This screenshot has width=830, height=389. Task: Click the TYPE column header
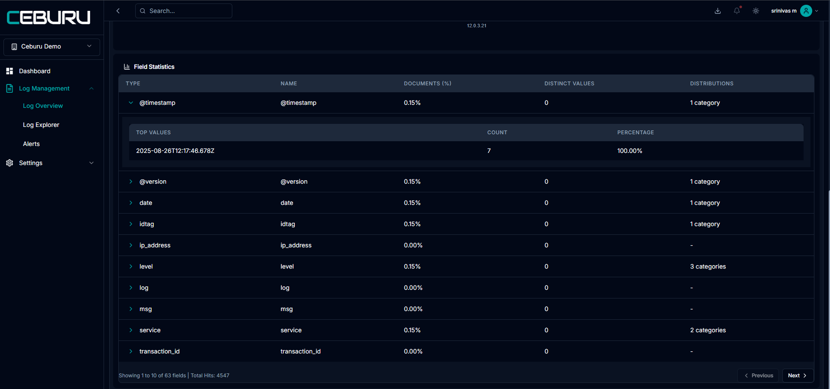(133, 84)
